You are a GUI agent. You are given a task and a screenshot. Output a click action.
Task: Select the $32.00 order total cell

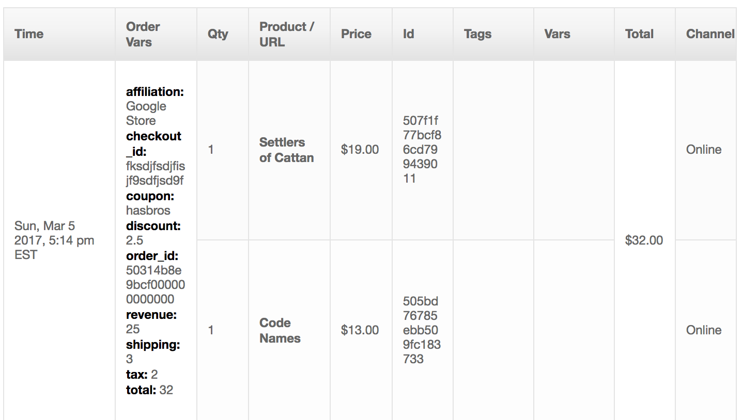(x=644, y=240)
